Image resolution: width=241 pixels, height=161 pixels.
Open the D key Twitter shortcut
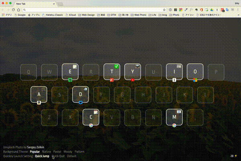click(80, 94)
